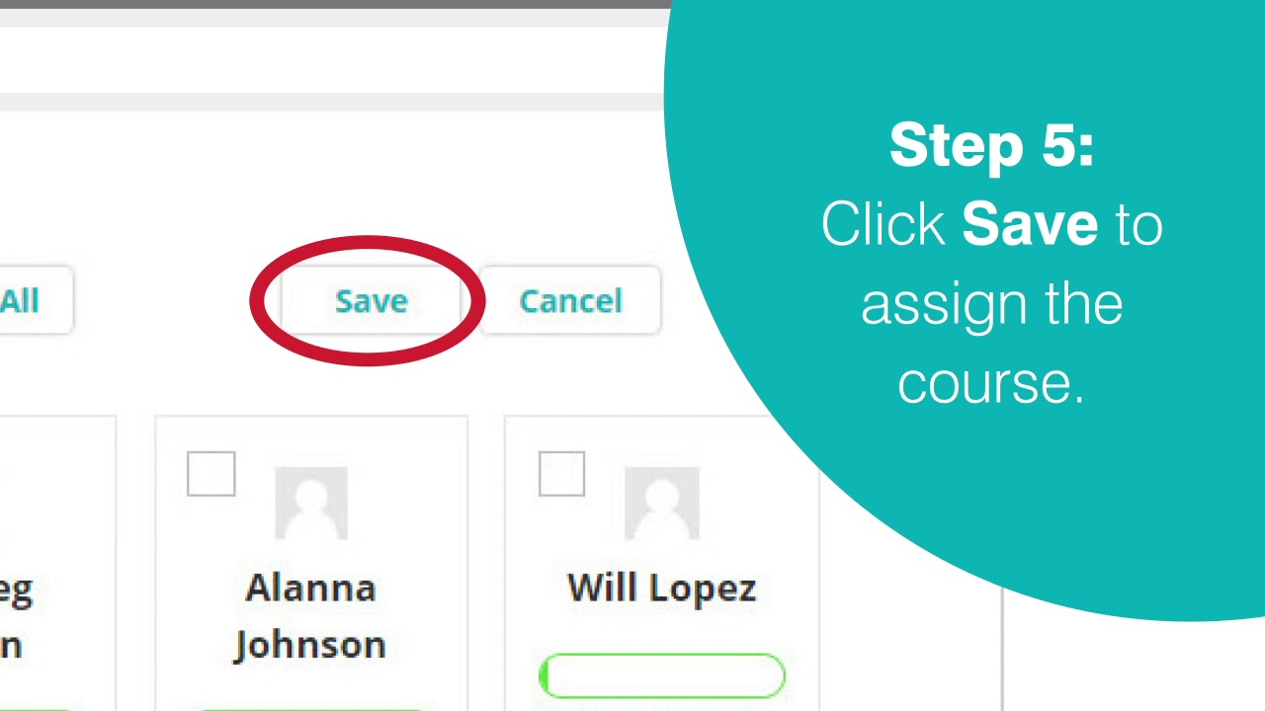Click the Save button
Image resolution: width=1265 pixels, height=711 pixels.
[371, 301]
